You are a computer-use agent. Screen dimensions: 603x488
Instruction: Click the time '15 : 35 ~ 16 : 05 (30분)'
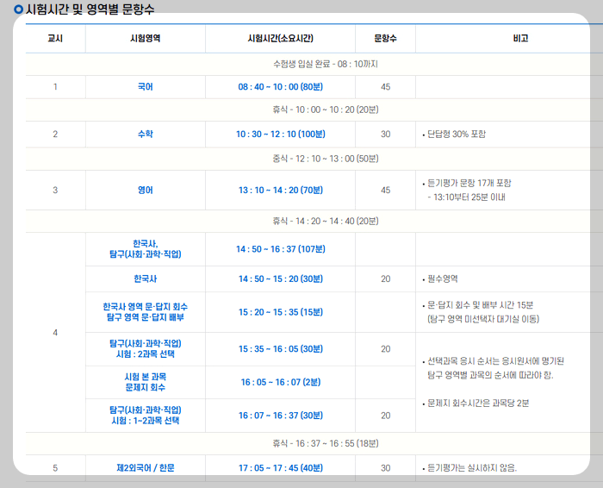[280, 349]
